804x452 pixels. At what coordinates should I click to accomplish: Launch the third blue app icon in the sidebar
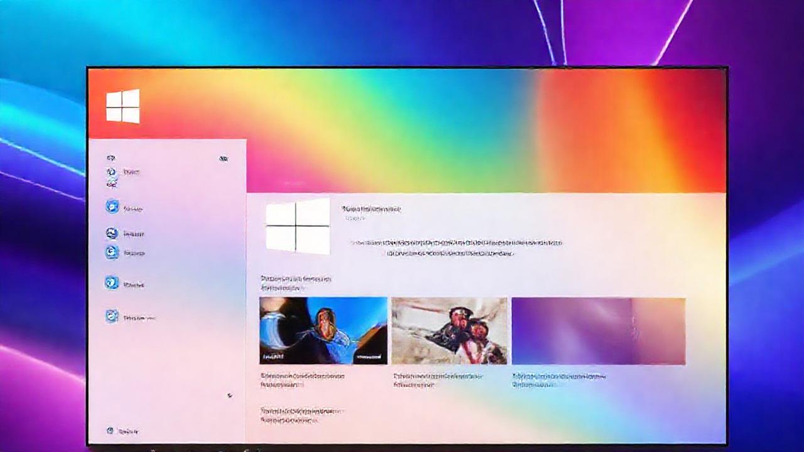click(112, 252)
